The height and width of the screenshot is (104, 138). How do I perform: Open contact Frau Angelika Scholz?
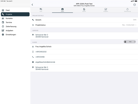pos(84,47)
